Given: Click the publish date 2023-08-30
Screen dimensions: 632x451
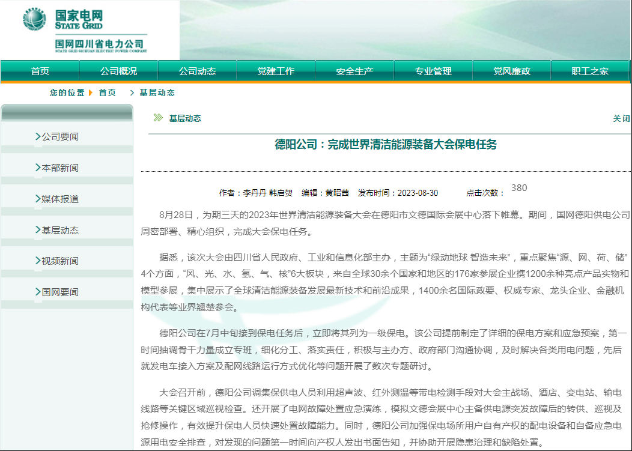Looking at the screenshot, I should pyautogui.click(x=418, y=193).
